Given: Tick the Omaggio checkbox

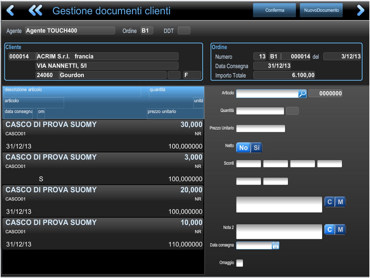Looking at the screenshot, I should click(x=240, y=263).
